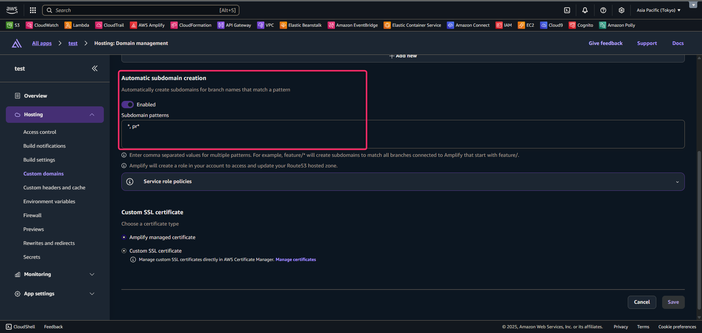Screen dimensions: 702x333
Task: Select Amplify managed certificate radio
Action: [124, 237]
